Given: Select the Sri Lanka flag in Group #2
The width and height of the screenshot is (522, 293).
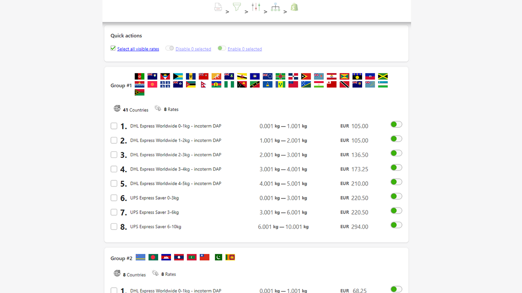Looking at the screenshot, I should tap(230, 257).
